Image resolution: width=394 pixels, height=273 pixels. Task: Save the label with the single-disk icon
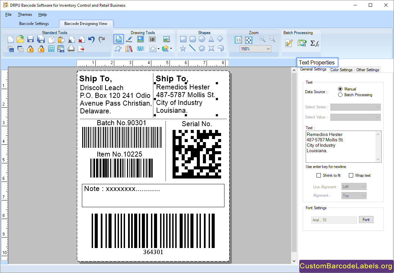tap(30, 39)
